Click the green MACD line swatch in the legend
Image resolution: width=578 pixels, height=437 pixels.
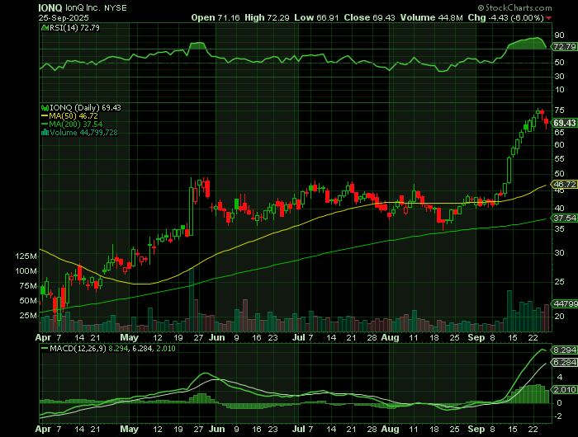click(45, 348)
